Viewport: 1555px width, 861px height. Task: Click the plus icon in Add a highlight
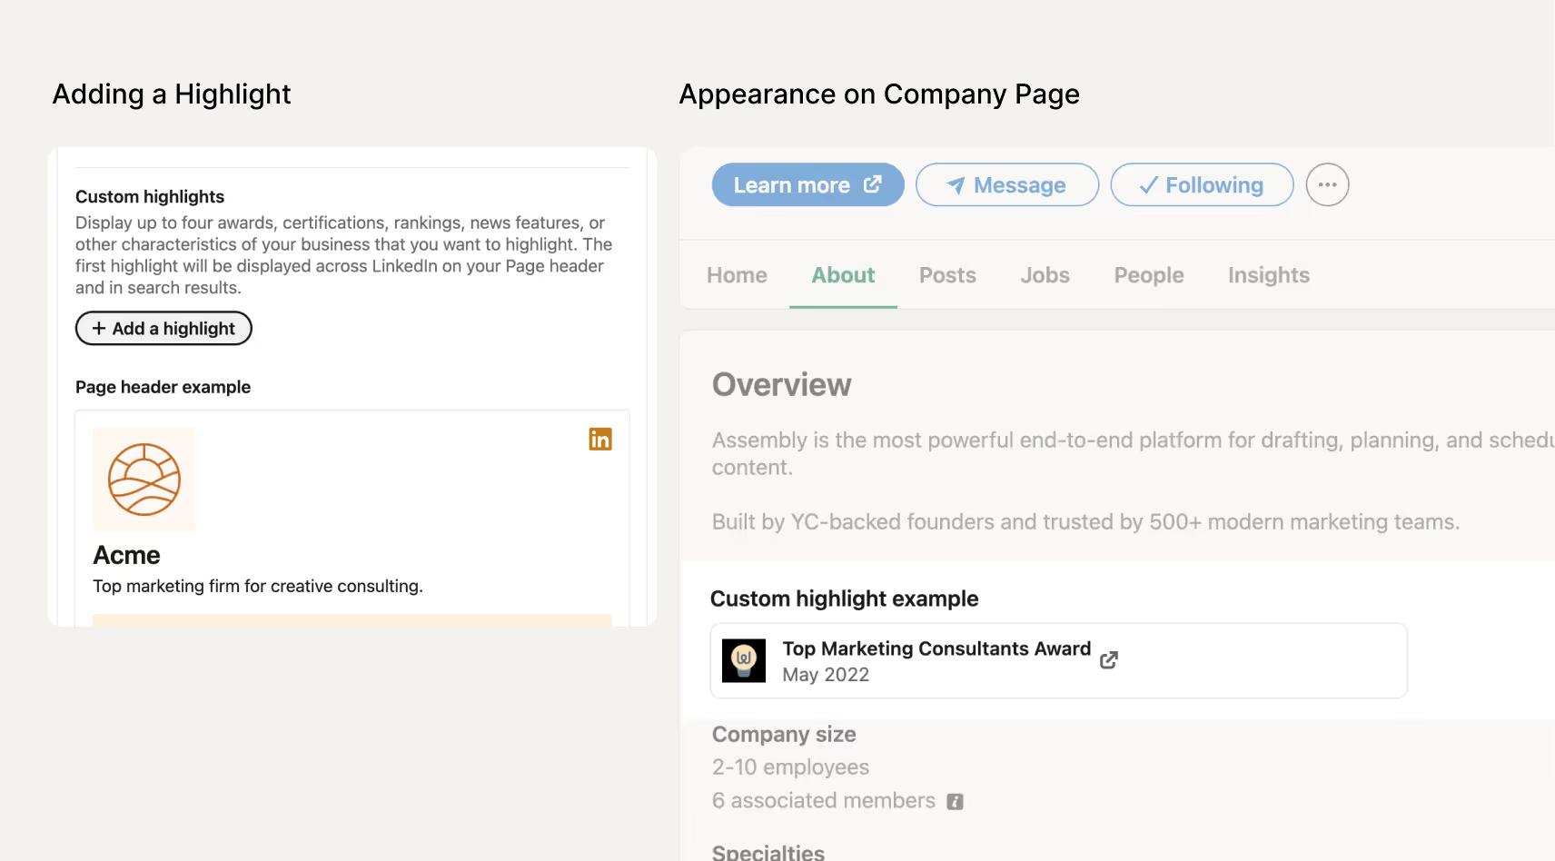point(99,328)
